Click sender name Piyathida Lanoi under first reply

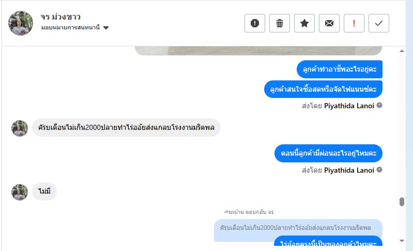point(348,106)
